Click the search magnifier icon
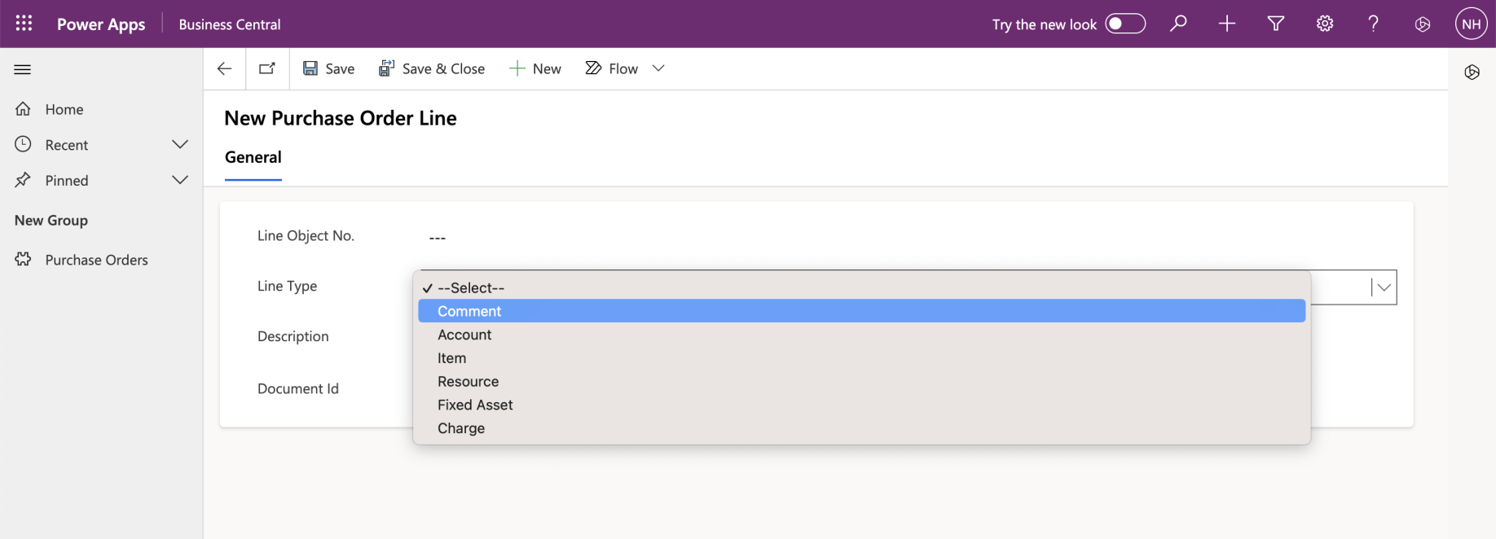The image size is (1496, 539). (1178, 24)
